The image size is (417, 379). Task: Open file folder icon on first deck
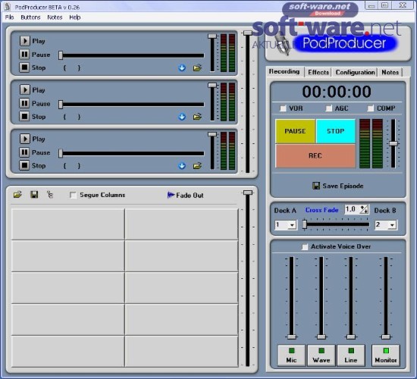(x=197, y=67)
